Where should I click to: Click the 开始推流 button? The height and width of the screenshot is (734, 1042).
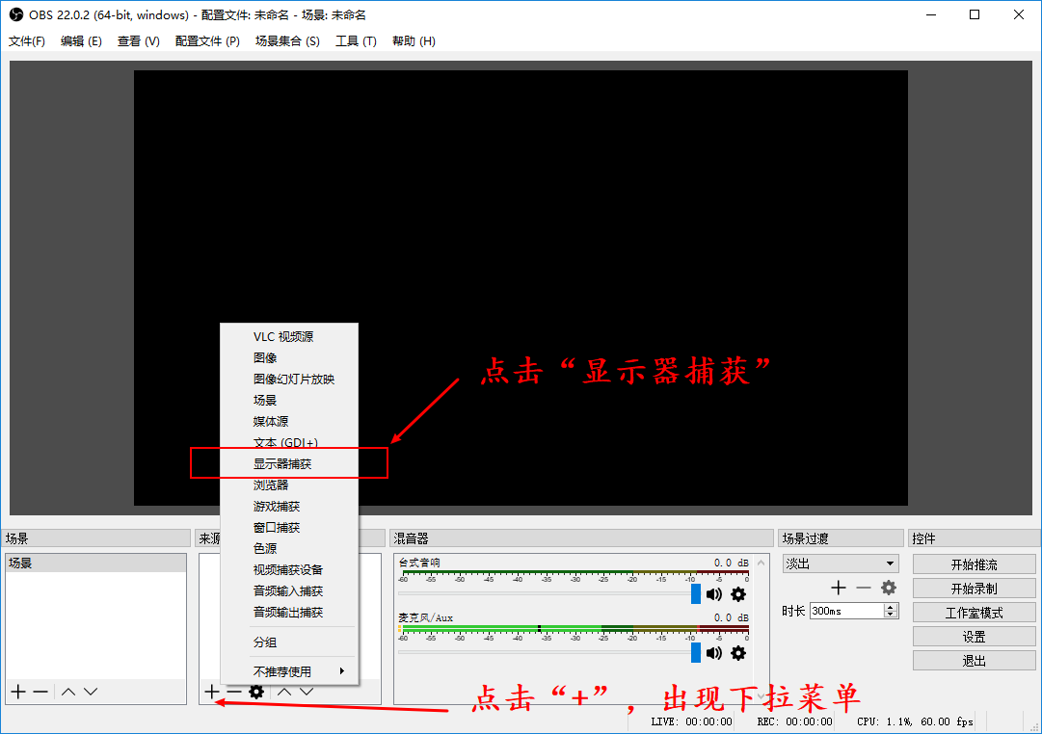point(974,564)
